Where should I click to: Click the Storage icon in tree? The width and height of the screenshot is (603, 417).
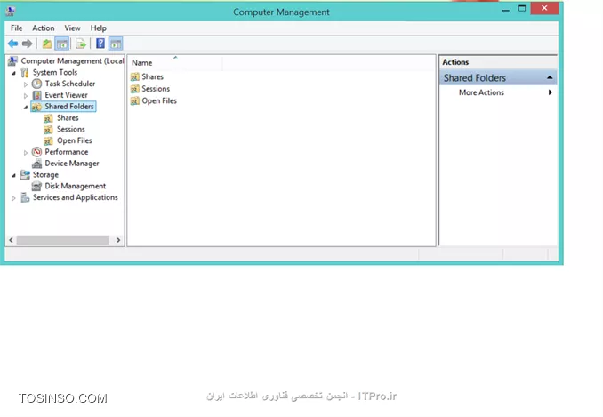[x=25, y=175]
